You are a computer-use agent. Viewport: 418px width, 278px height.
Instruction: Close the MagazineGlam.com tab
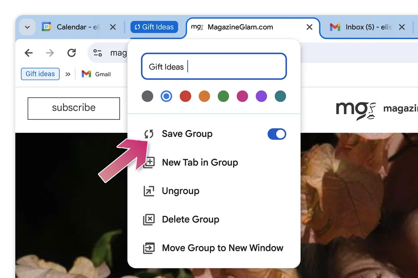click(x=309, y=27)
